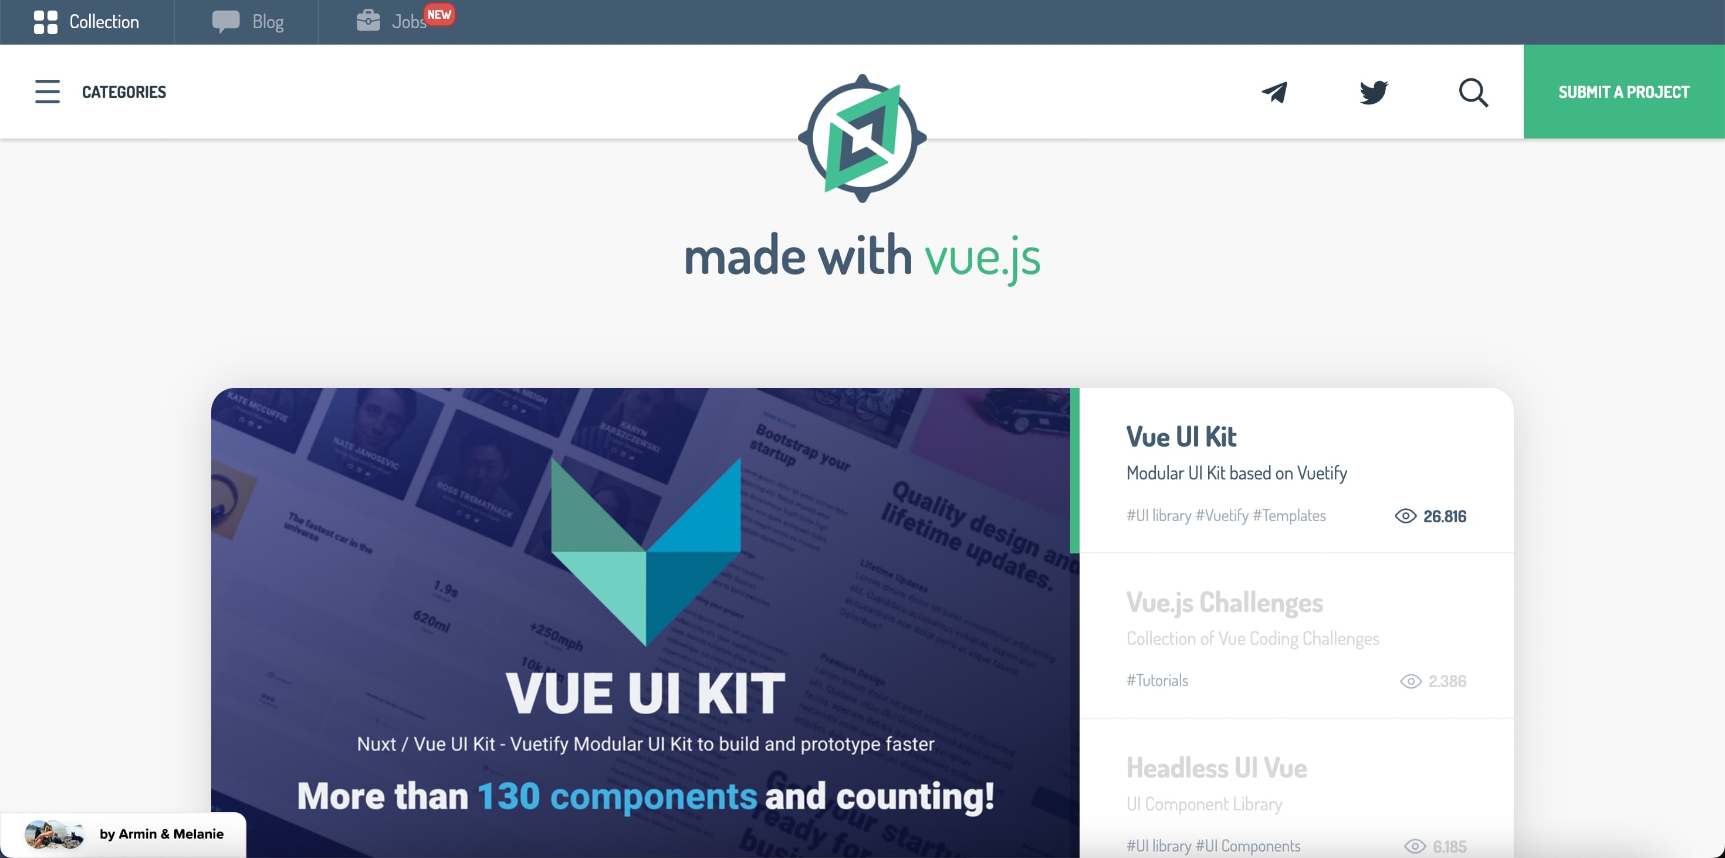Click the search magnifier icon

tap(1475, 92)
